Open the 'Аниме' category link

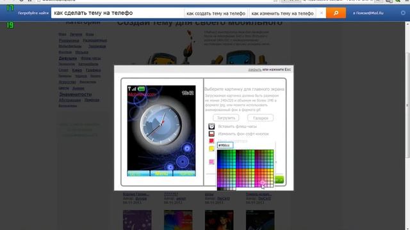(78, 88)
